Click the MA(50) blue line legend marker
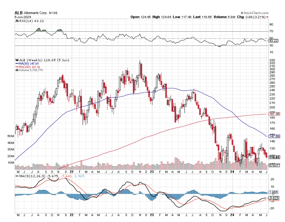285x222 pixels. tap(17, 63)
